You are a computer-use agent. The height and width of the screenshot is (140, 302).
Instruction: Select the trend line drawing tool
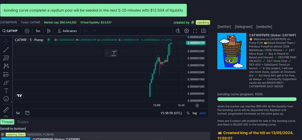point(6,50)
